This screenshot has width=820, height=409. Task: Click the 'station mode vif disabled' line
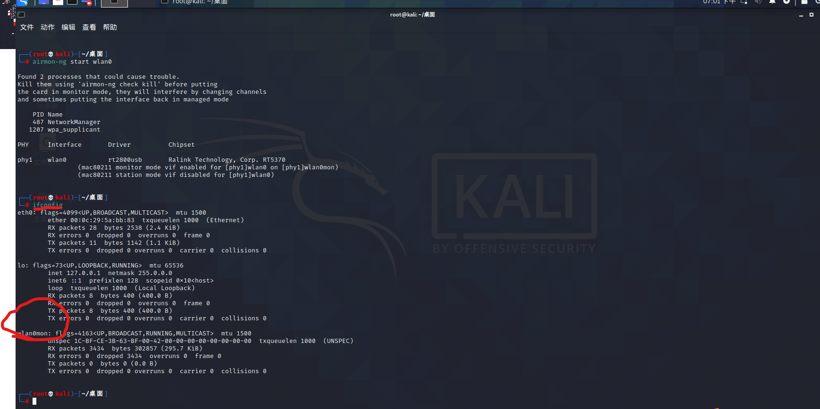point(176,175)
